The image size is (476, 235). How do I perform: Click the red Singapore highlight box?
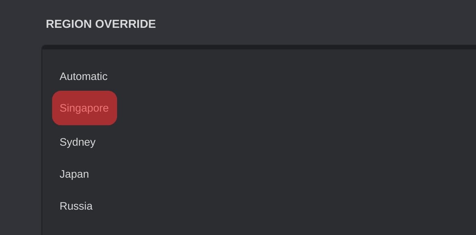tap(84, 108)
